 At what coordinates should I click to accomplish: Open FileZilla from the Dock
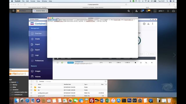tap(92, 101)
